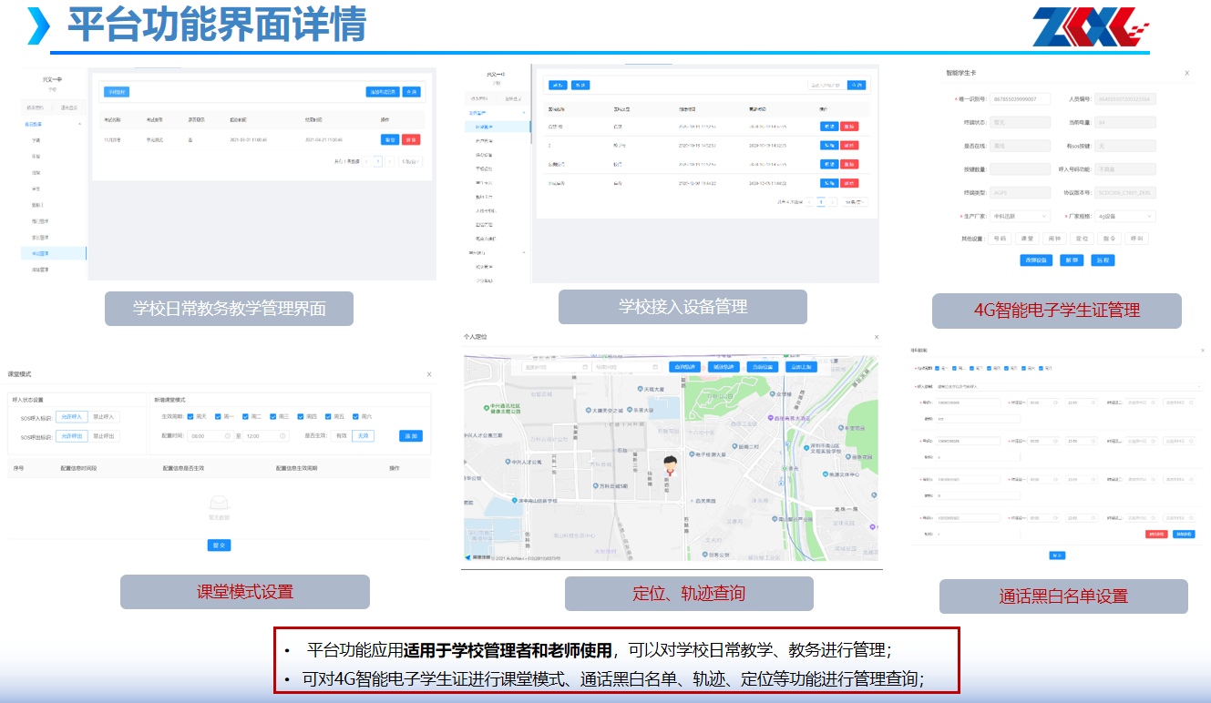Image resolution: width=1211 pixels, height=703 pixels.
Task: Select the 定位 option under 其他设置
Action: pyautogui.click(x=1082, y=239)
